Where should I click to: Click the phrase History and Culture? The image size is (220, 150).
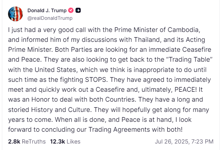click(x=61, y=110)
